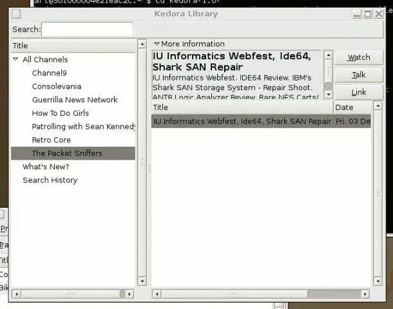Click the Talk button
Image resolution: width=393 pixels, height=309 pixels.
coord(359,75)
